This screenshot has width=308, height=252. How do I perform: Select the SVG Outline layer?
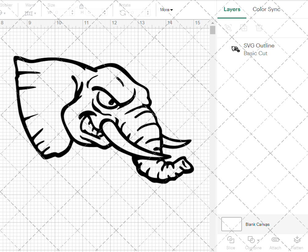coord(259,46)
